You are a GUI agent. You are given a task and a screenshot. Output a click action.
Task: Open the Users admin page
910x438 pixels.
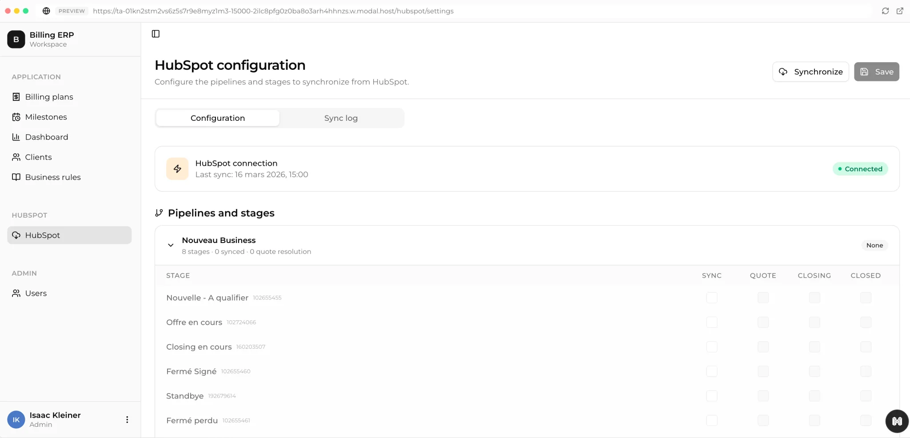tap(69, 293)
